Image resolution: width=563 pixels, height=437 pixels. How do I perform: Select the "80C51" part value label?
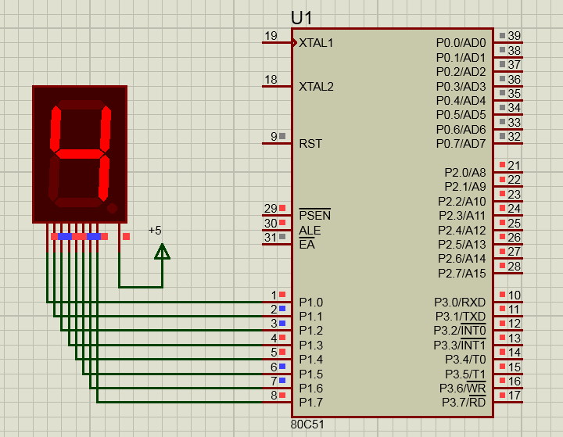(307, 424)
